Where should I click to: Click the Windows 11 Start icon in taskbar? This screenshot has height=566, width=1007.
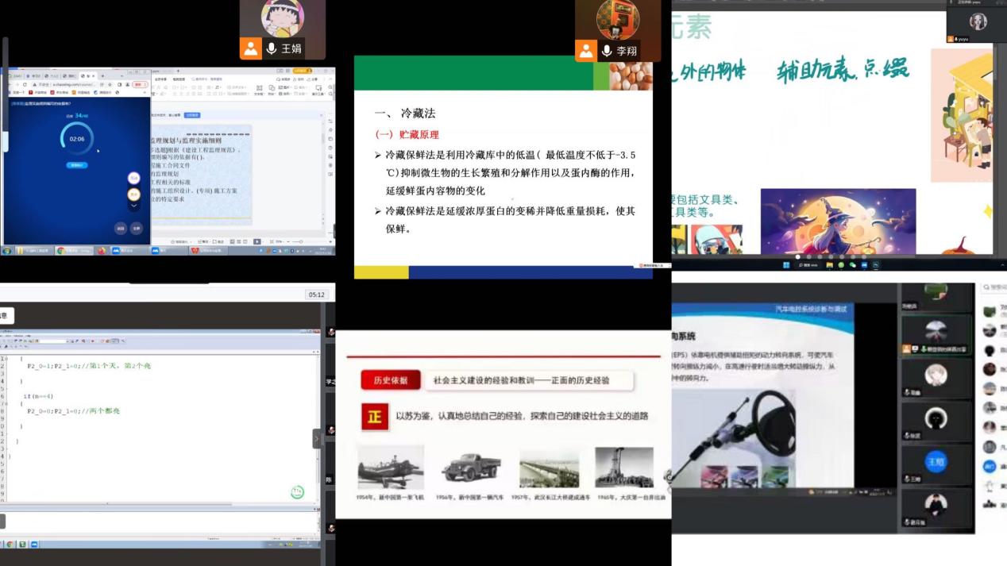pyautogui.click(x=786, y=265)
